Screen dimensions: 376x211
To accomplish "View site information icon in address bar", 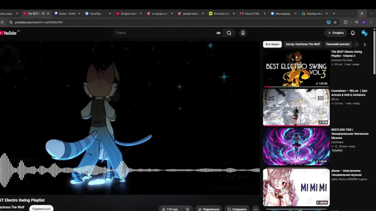I will (11, 22).
